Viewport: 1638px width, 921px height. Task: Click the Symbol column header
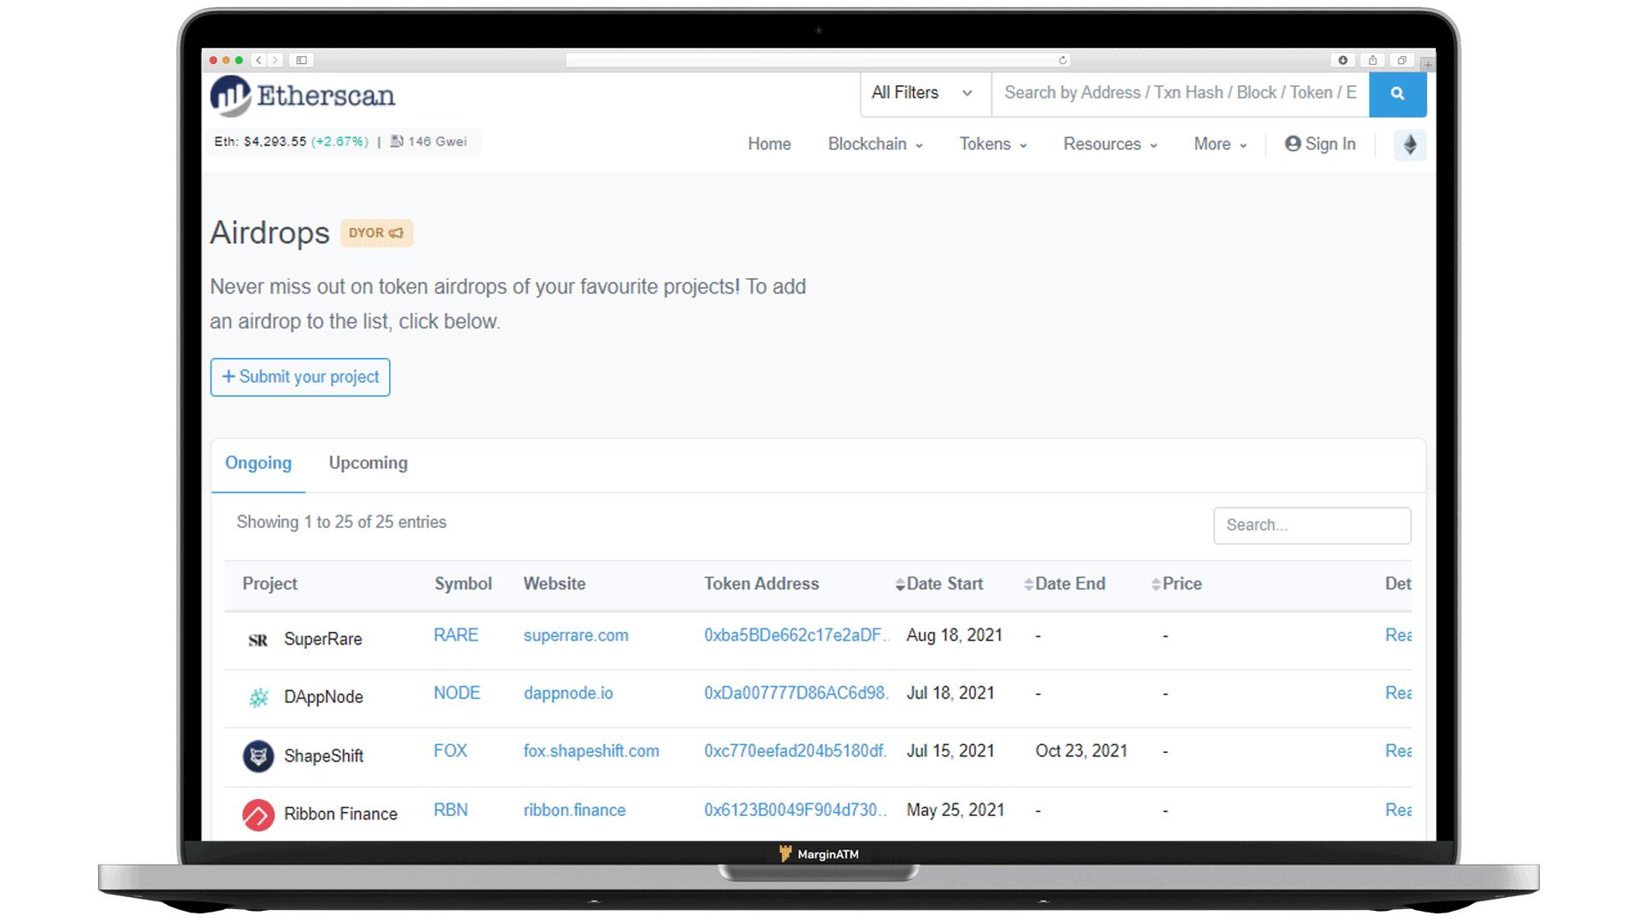(462, 584)
